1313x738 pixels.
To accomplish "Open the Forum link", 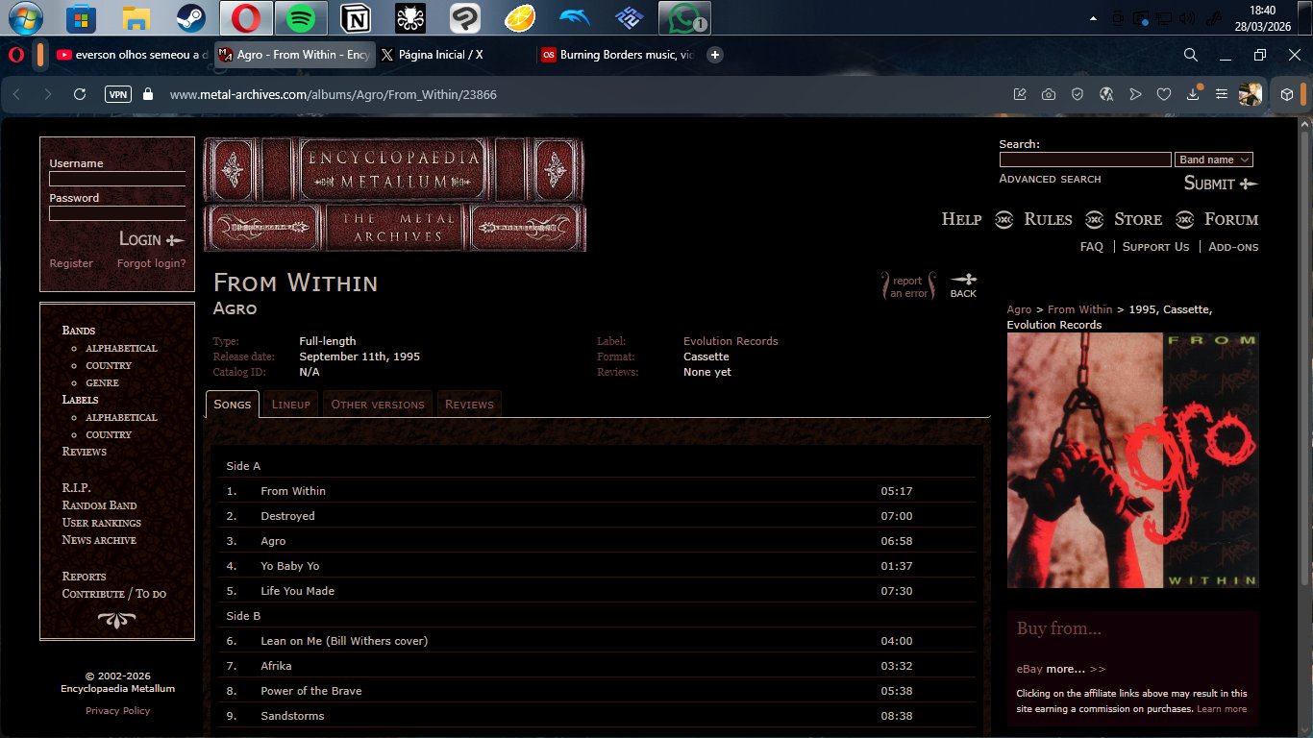I will (1231, 219).
